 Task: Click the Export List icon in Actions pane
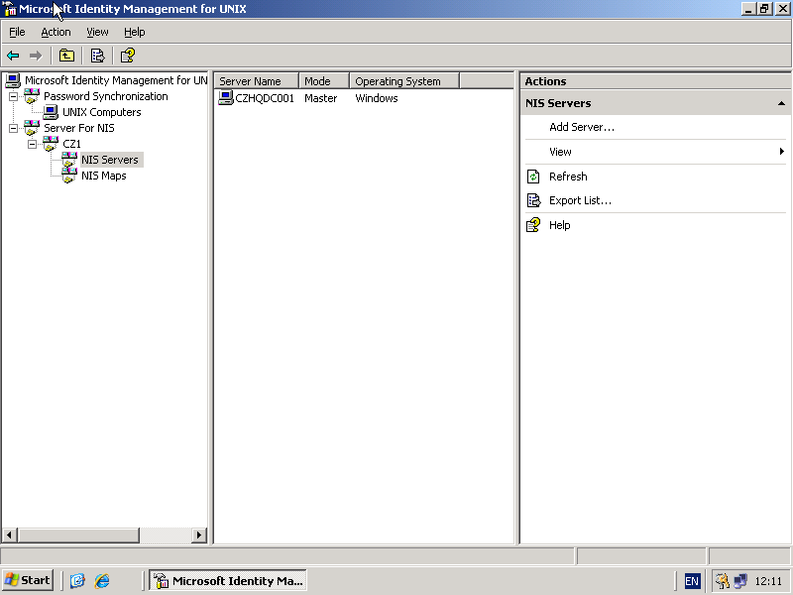(x=533, y=200)
